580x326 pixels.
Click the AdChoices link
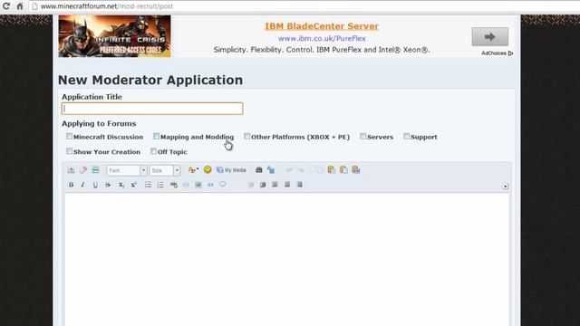pyautogui.click(x=498, y=53)
